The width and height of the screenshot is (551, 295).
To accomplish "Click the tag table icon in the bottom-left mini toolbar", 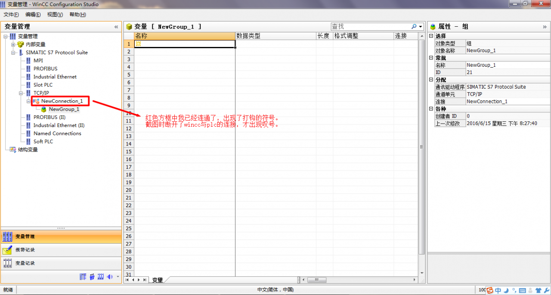I will 83,277.
